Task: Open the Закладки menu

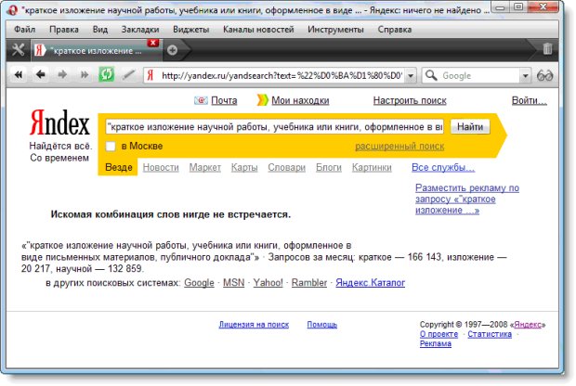Action: (140, 30)
